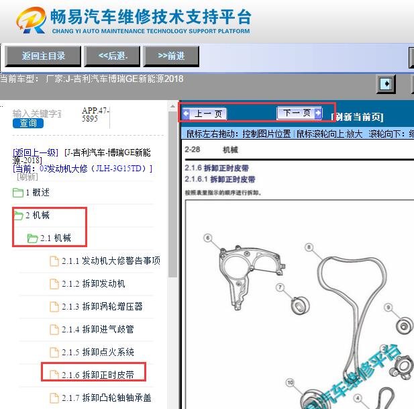Click the 返回主目录 button
This screenshot has height=409, width=414.
coord(43,56)
